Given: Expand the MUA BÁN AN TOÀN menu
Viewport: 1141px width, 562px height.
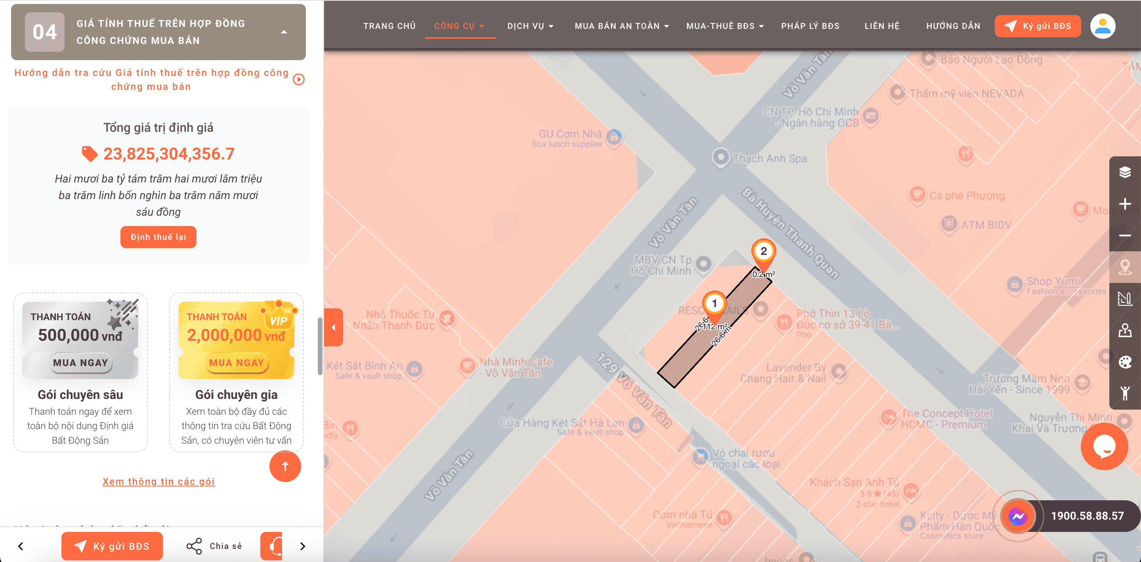Looking at the screenshot, I should [x=622, y=26].
